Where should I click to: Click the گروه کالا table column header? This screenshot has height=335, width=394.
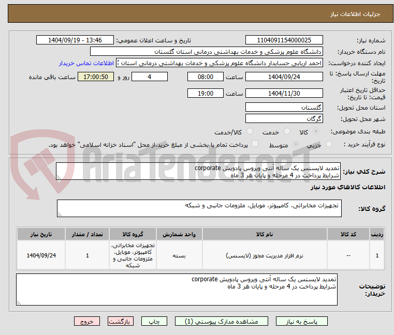(133, 234)
